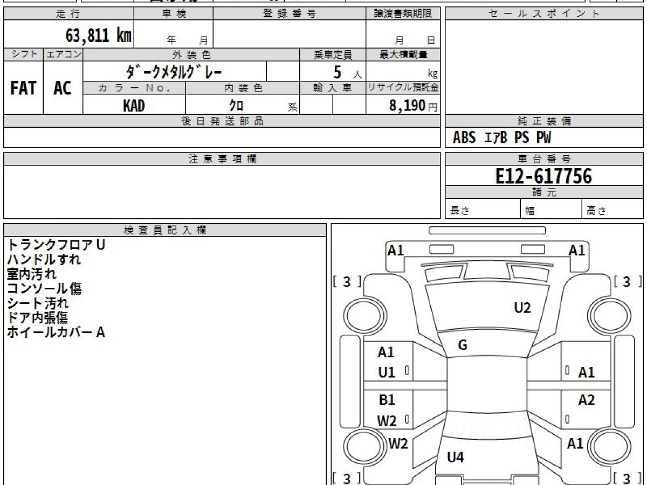The image size is (647, 485).
Task: Click the A1 mark at the bumper's top-left corner
Action: coord(396,250)
